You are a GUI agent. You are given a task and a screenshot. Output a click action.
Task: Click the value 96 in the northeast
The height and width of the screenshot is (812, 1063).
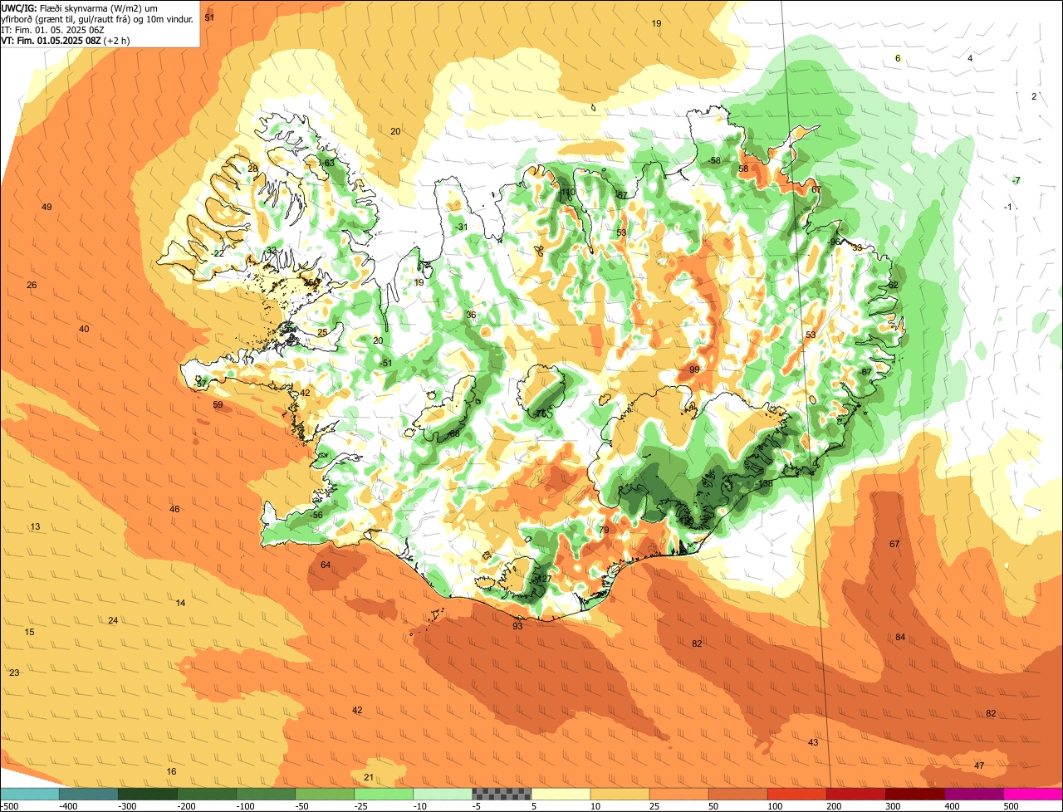click(x=835, y=242)
